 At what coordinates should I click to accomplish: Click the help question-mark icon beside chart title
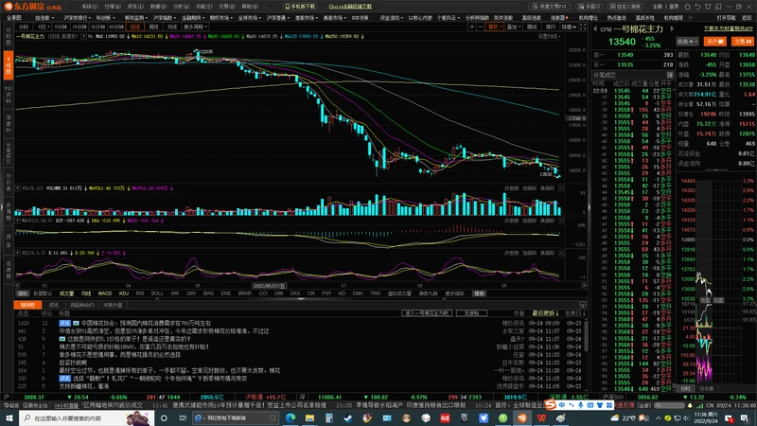click(x=83, y=36)
